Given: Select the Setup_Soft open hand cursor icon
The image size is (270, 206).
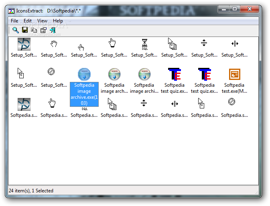Looking at the screenshot, I should (54, 44).
